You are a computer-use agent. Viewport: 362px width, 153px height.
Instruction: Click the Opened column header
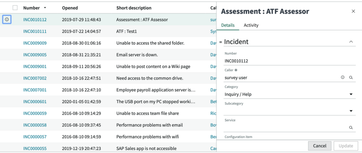pyautogui.click(x=70, y=8)
